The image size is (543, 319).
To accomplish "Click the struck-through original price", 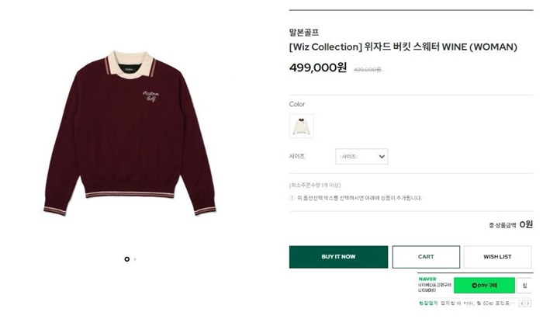I will tap(367, 69).
